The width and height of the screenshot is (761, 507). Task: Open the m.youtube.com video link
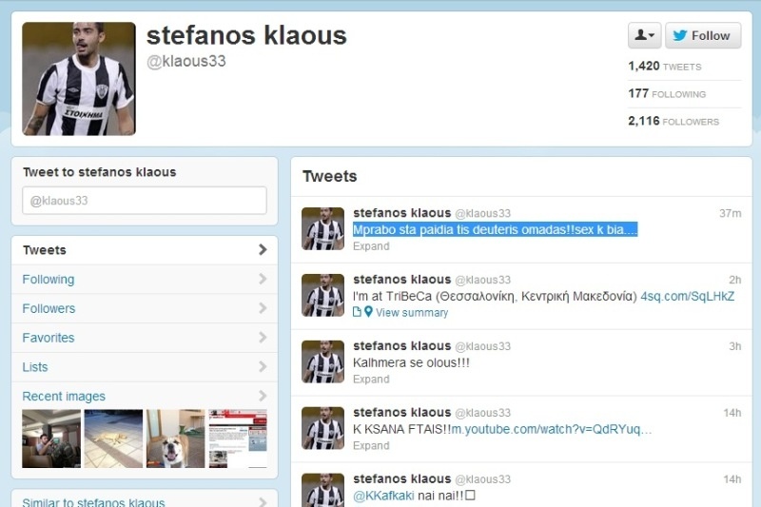552,429
